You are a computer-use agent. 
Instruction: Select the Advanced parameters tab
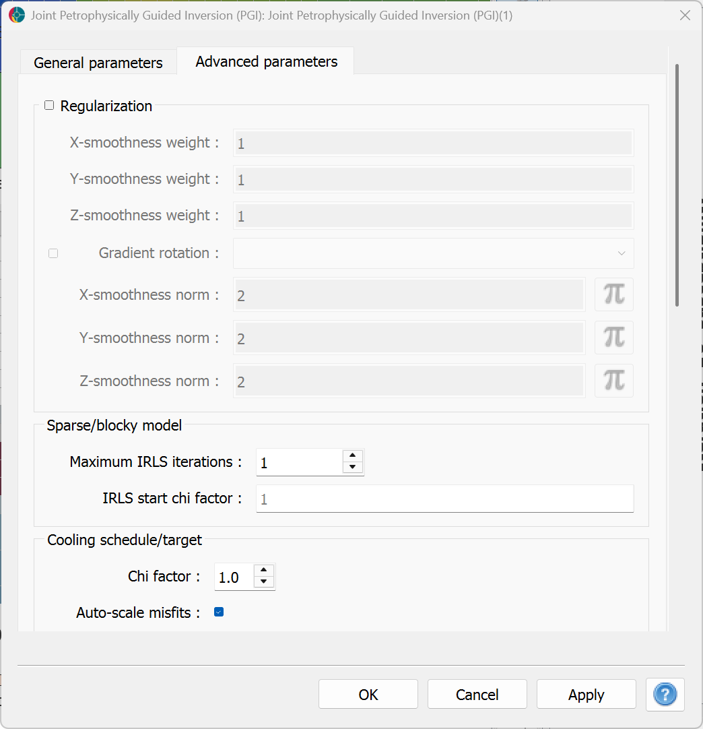tap(266, 61)
